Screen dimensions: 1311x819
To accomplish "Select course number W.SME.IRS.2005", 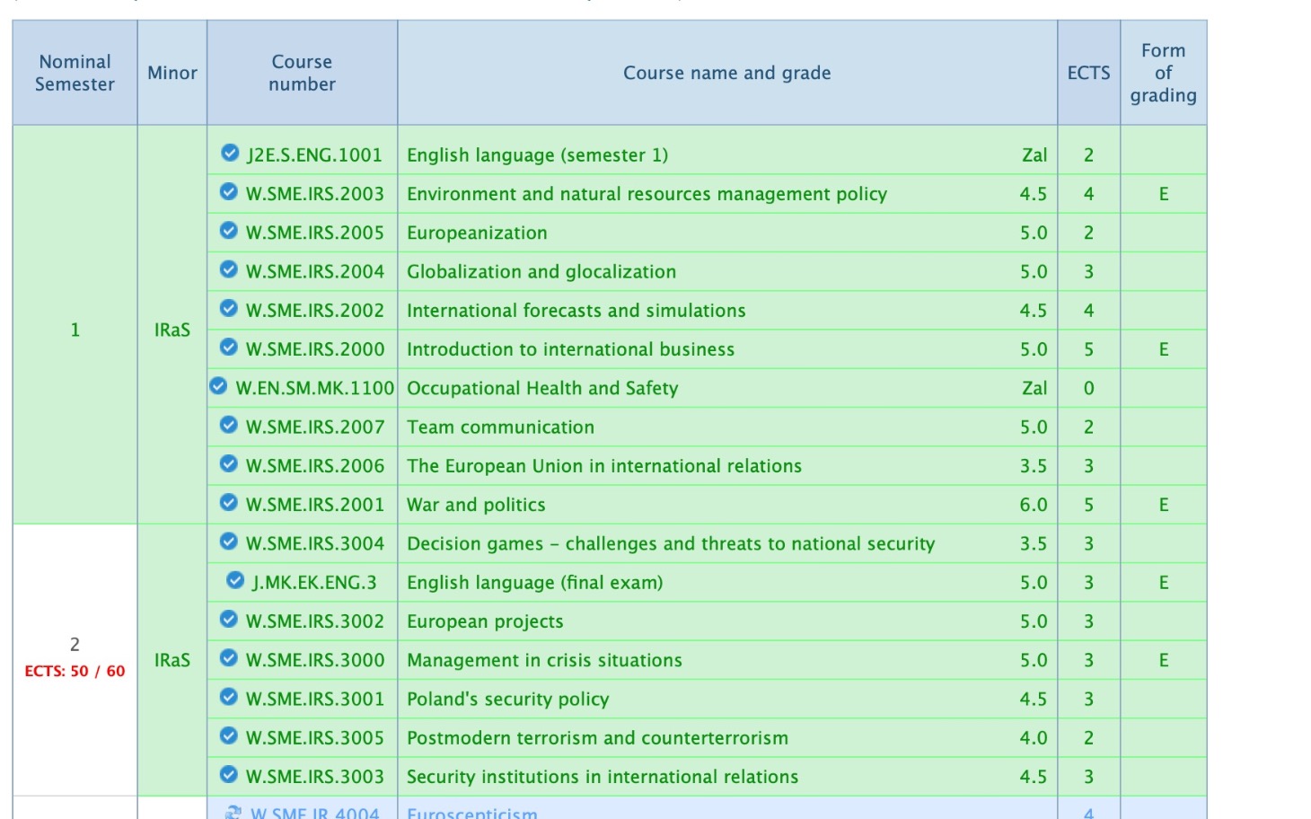I will pos(314,233).
